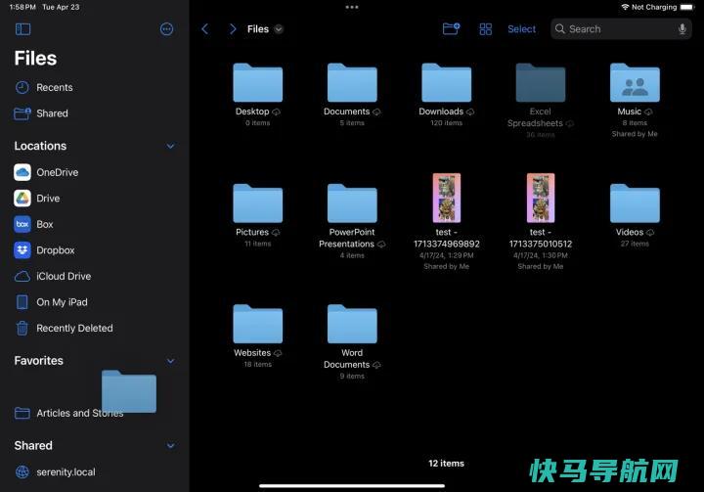Tap 'Shared by Me' under Music
This screenshot has height=492, width=704.
[x=635, y=134]
